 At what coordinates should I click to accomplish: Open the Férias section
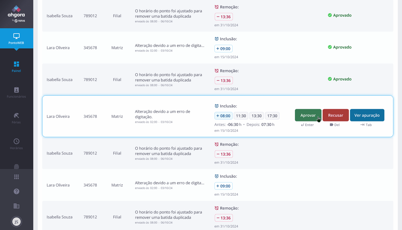tap(16, 116)
